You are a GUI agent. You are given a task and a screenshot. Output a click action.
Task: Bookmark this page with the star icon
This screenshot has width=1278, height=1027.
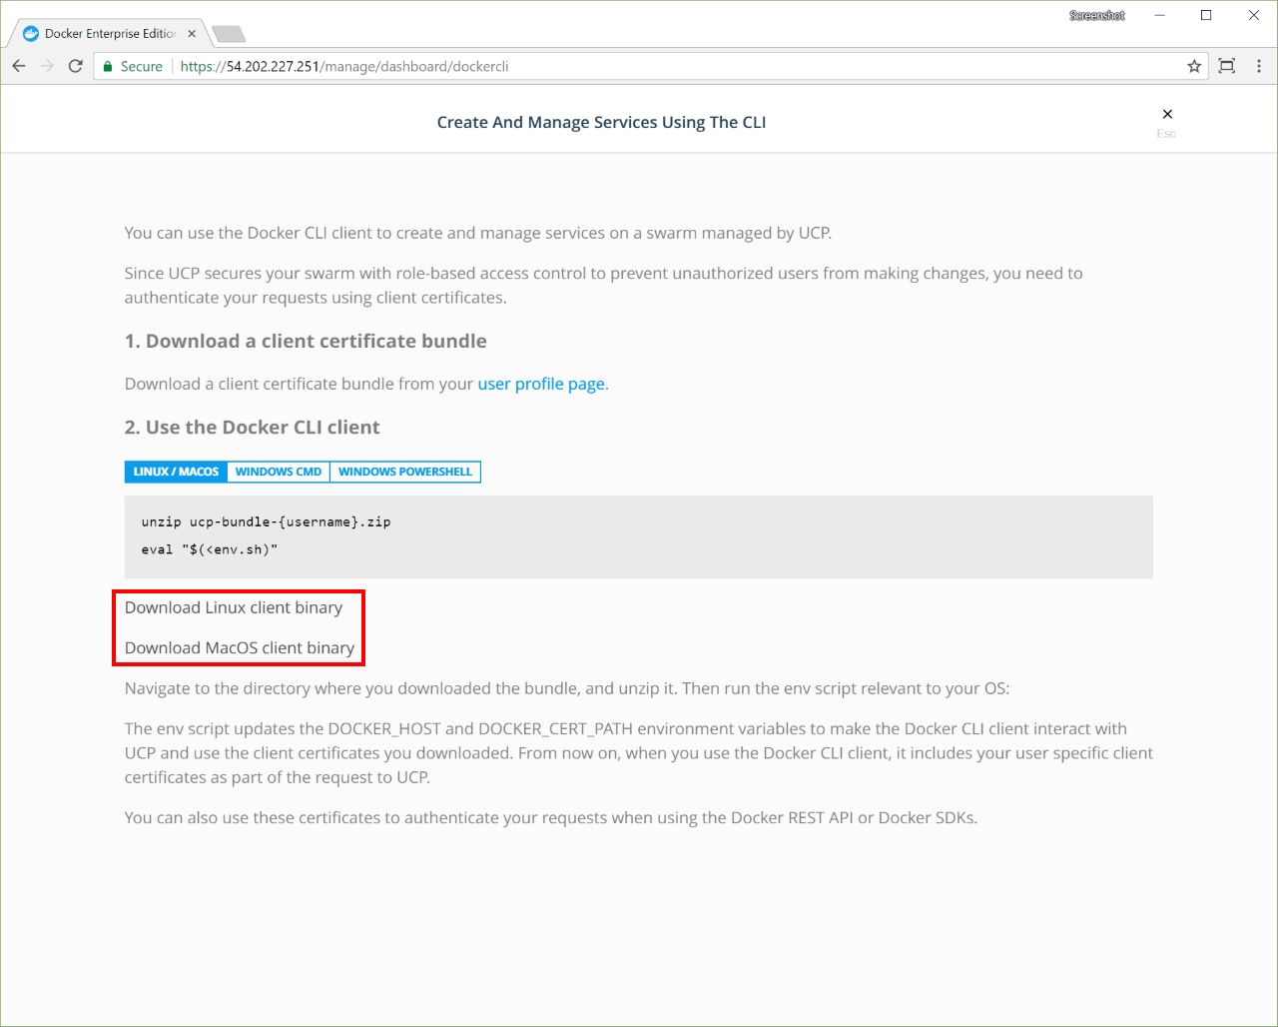tap(1194, 66)
